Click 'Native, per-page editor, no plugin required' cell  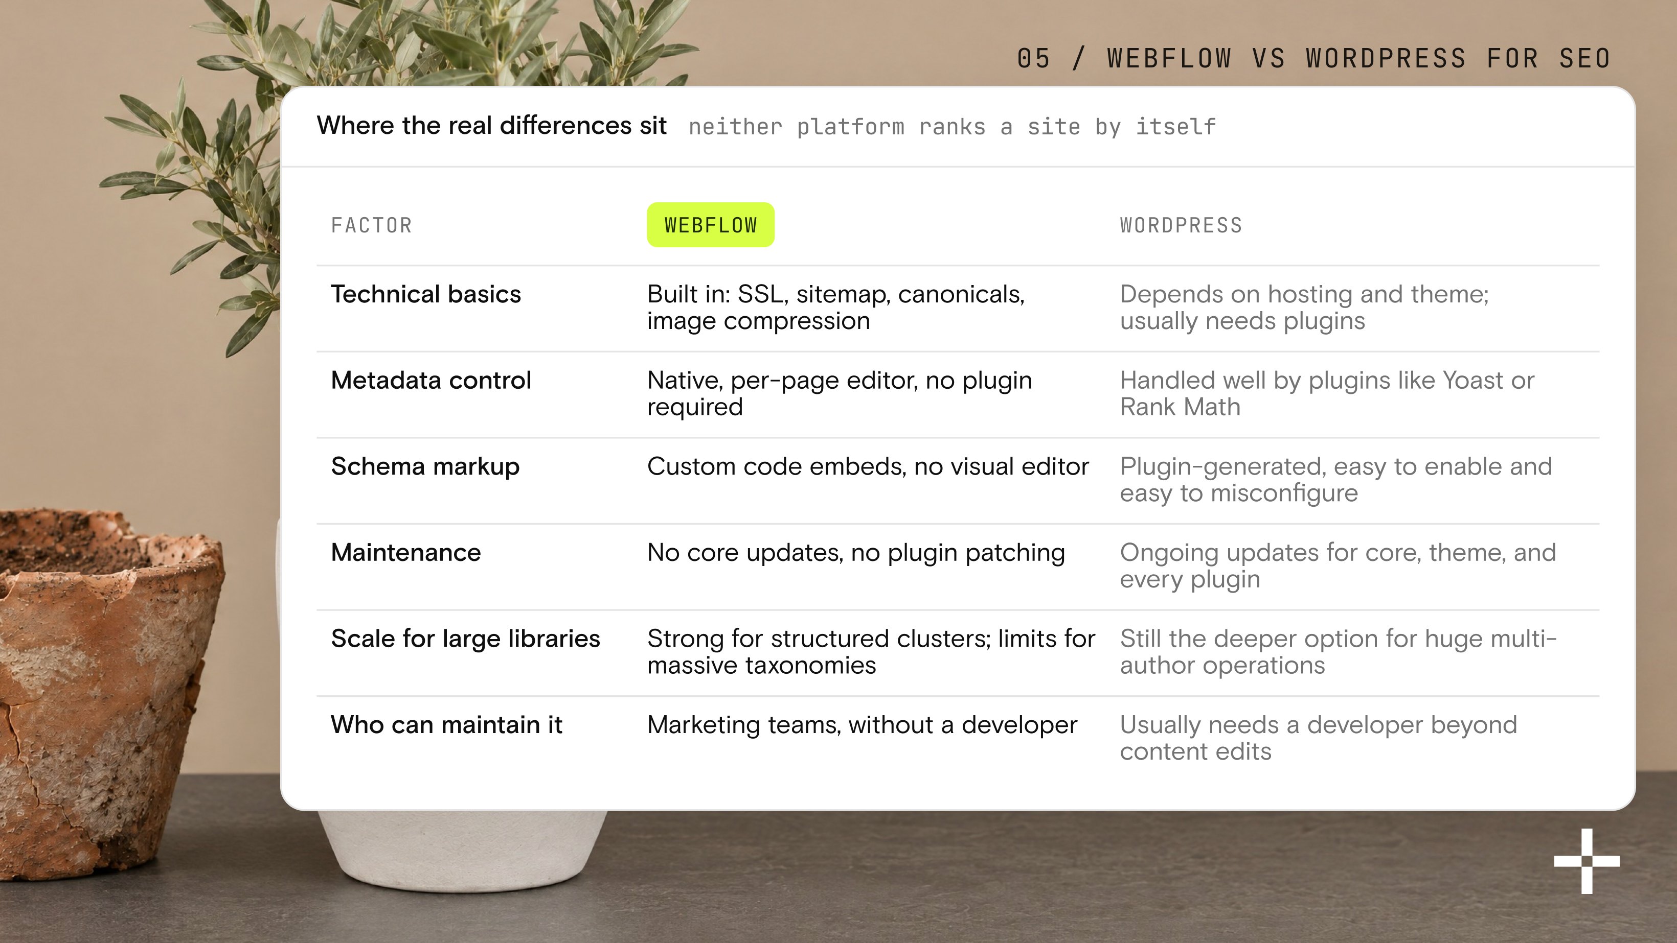click(839, 393)
